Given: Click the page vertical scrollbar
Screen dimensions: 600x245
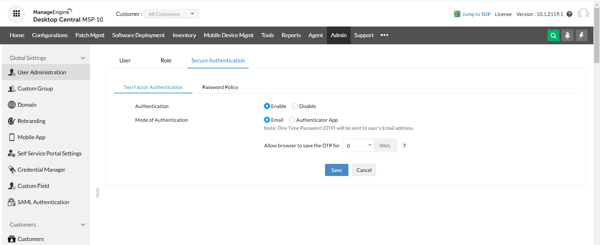Looking at the screenshot, I should point(597,36).
